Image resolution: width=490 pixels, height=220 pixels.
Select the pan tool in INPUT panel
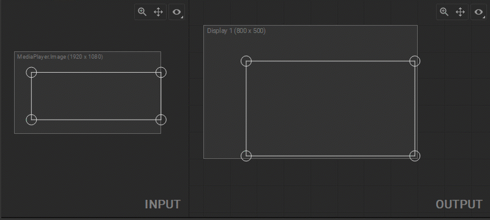coord(159,12)
